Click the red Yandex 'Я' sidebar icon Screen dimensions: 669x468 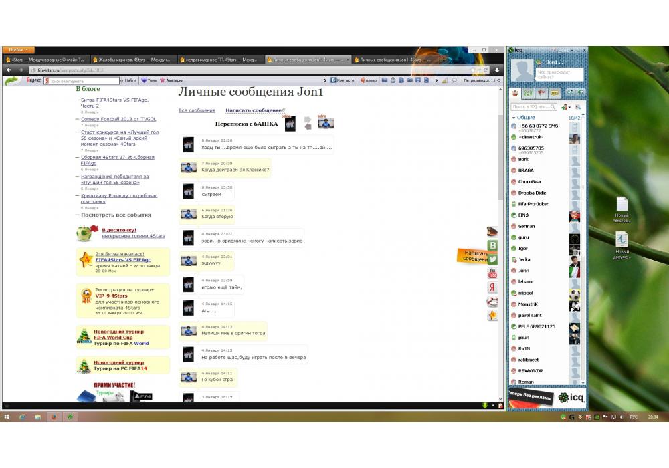[x=492, y=287]
